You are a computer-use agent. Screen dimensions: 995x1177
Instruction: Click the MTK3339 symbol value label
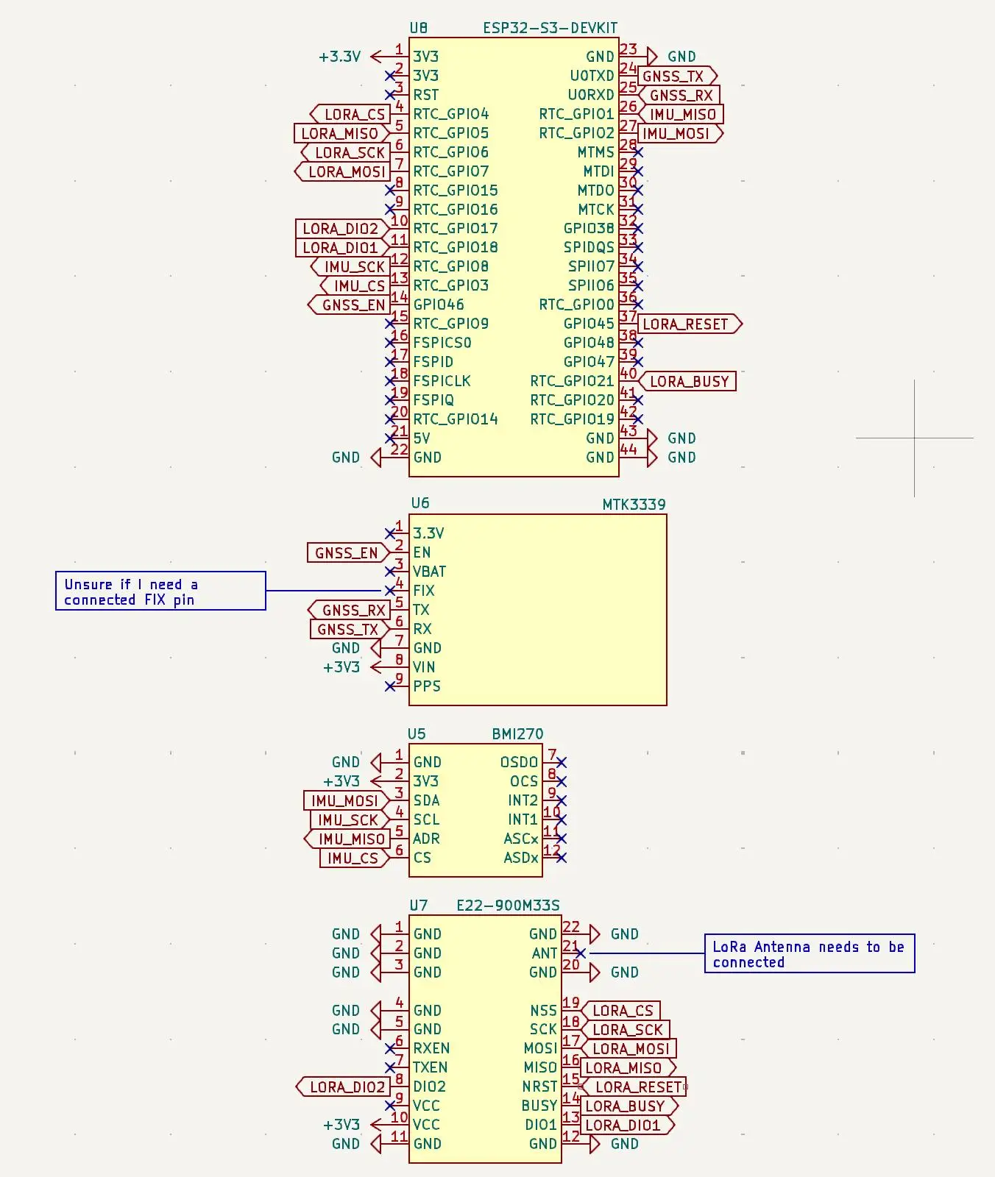[634, 505]
